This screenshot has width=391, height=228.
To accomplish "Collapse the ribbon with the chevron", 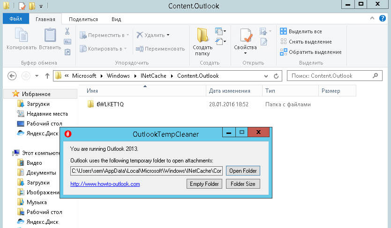I will (372, 18).
